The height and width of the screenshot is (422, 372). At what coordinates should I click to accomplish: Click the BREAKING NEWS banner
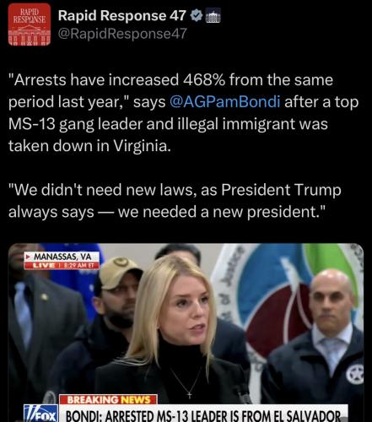(108, 399)
